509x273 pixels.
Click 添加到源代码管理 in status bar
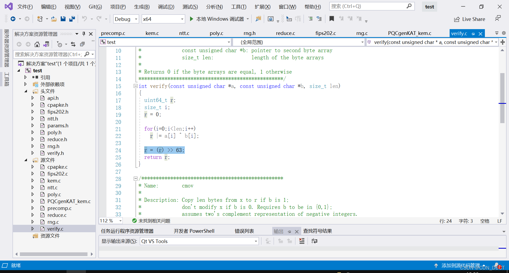coord(460,265)
